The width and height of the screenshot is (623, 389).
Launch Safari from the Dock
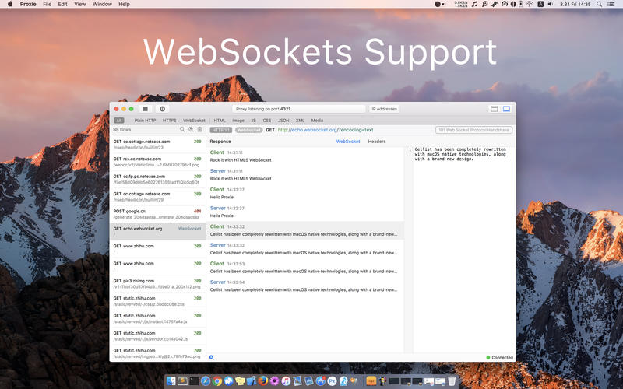(x=206, y=381)
